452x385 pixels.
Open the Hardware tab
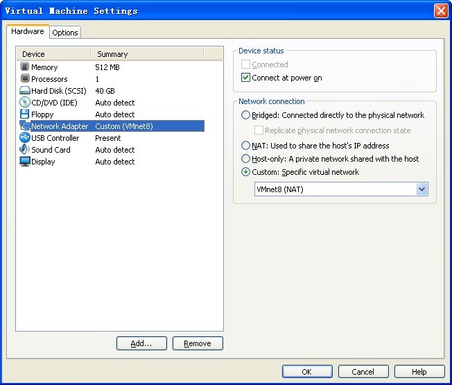[x=28, y=32]
